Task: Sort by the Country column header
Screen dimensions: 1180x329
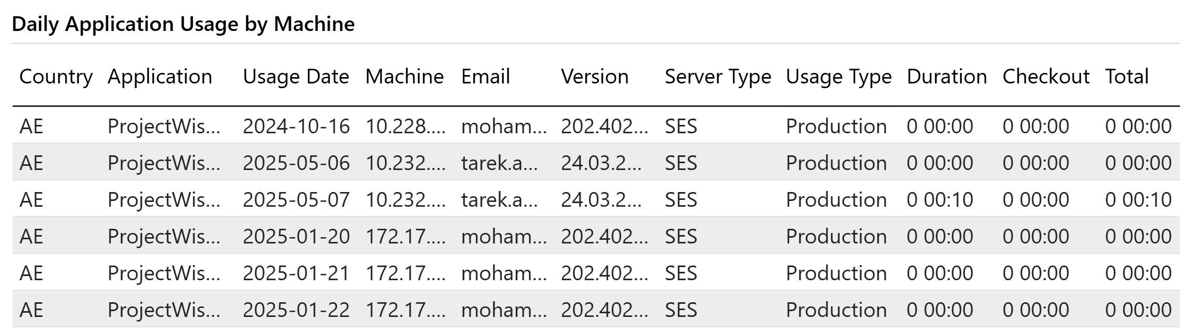Action: 56,77
